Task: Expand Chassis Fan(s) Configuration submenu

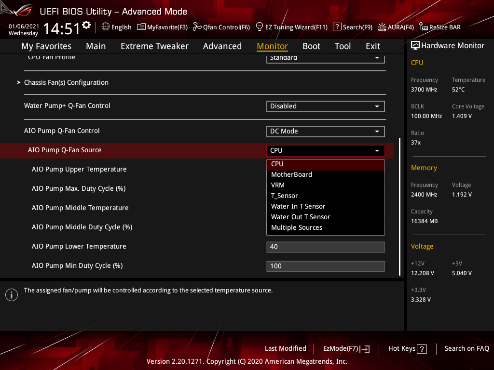Action: (66, 82)
